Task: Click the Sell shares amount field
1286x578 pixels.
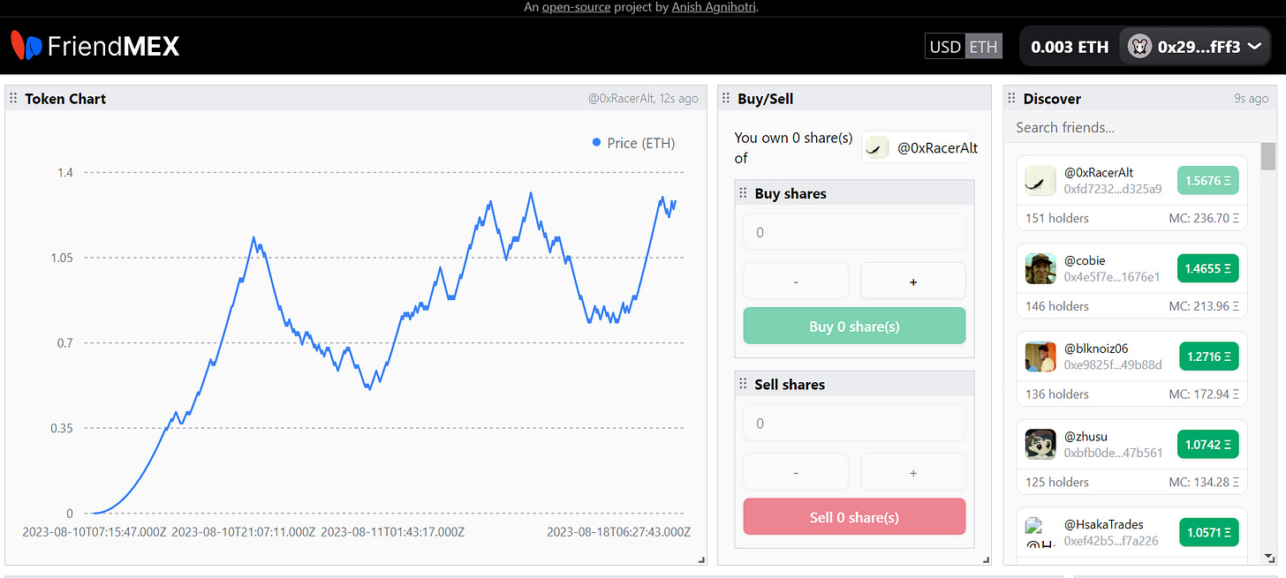Action: (x=854, y=423)
